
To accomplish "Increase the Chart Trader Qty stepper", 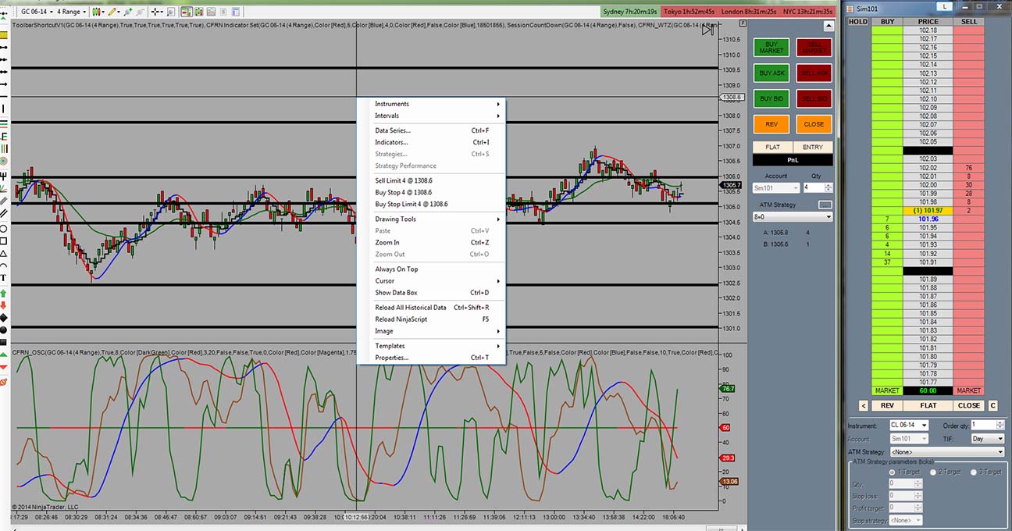I will pos(828,185).
